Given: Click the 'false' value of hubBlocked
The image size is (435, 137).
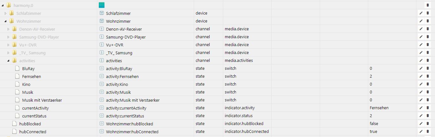Looking at the screenshot, I should tap(374, 124).
